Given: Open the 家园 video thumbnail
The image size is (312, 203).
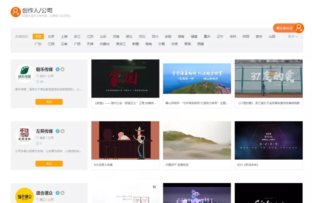Looking at the screenshot, I should tap(125, 78).
